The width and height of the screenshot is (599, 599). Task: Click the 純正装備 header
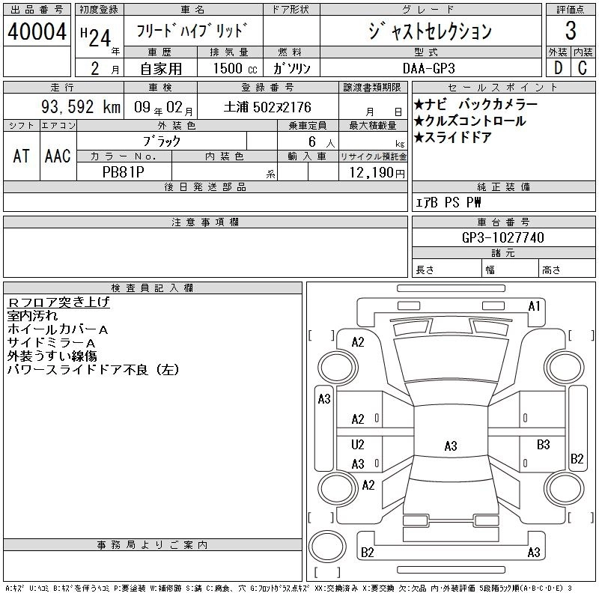coord(503,186)
